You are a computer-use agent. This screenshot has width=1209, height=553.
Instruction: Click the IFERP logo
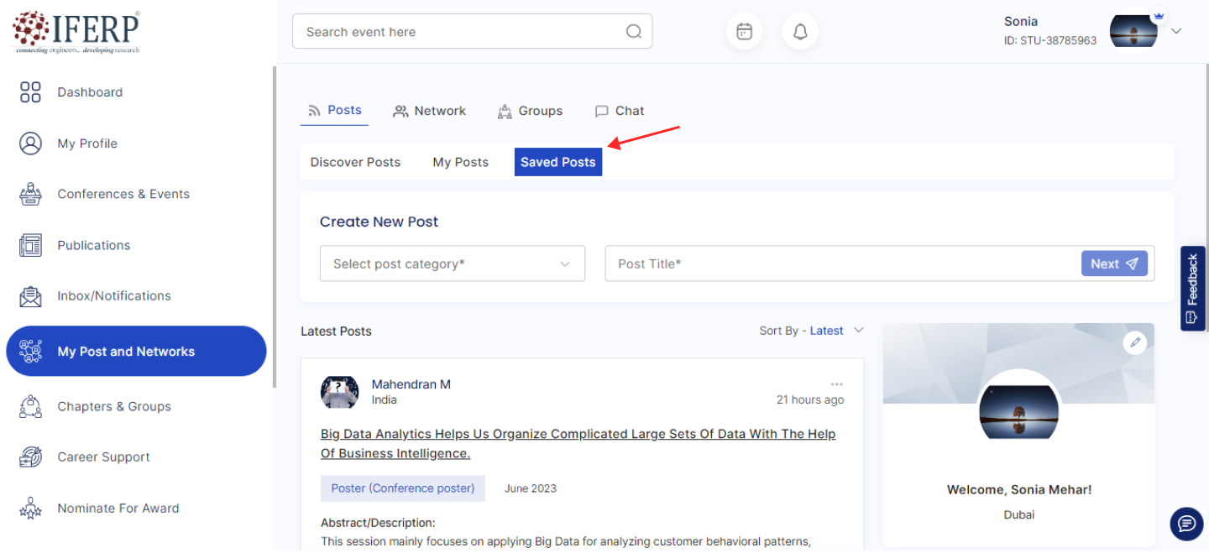point(76,32)
